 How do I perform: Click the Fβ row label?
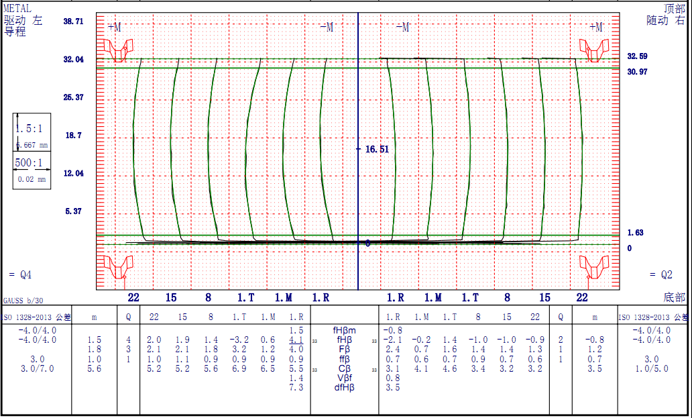click(x=344, y=350)
